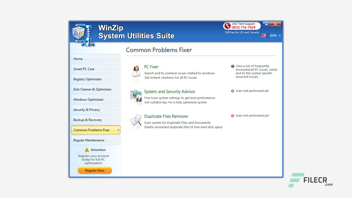Image resolution: width=352 pixels, height=198 pixels.
Task: Open the language dropdown arrow next to flag
Action: [268, 36]
